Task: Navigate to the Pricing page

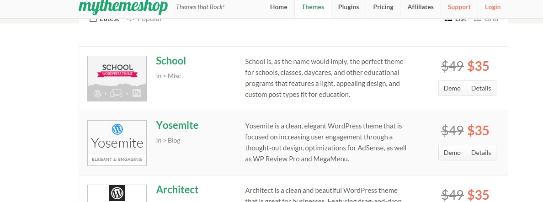Action: tap(383, 7)
